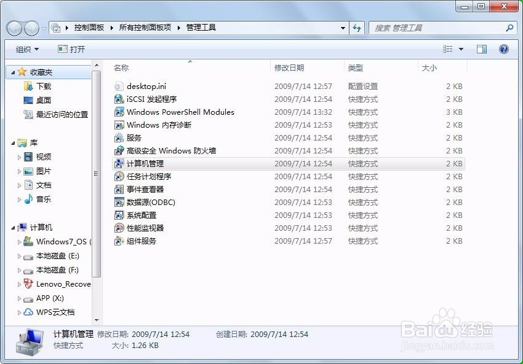Click the 3 KB size cell
Screen dimensions: 523x364
[454, 112]
